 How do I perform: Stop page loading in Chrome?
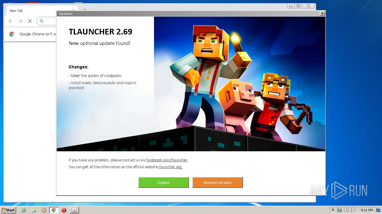click(x=30, y=21)
